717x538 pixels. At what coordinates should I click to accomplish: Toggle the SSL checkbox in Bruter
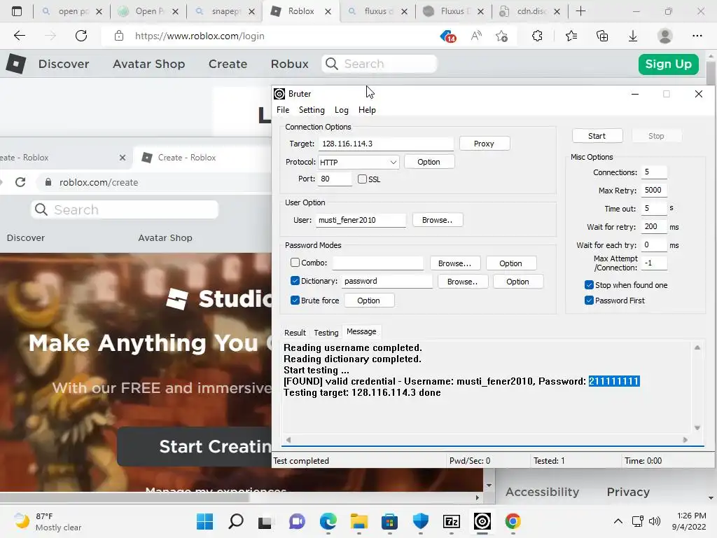pos(362,179)
